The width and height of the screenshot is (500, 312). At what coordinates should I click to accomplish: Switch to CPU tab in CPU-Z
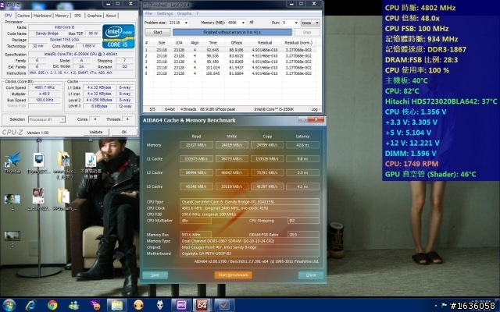tap(9, 16)
